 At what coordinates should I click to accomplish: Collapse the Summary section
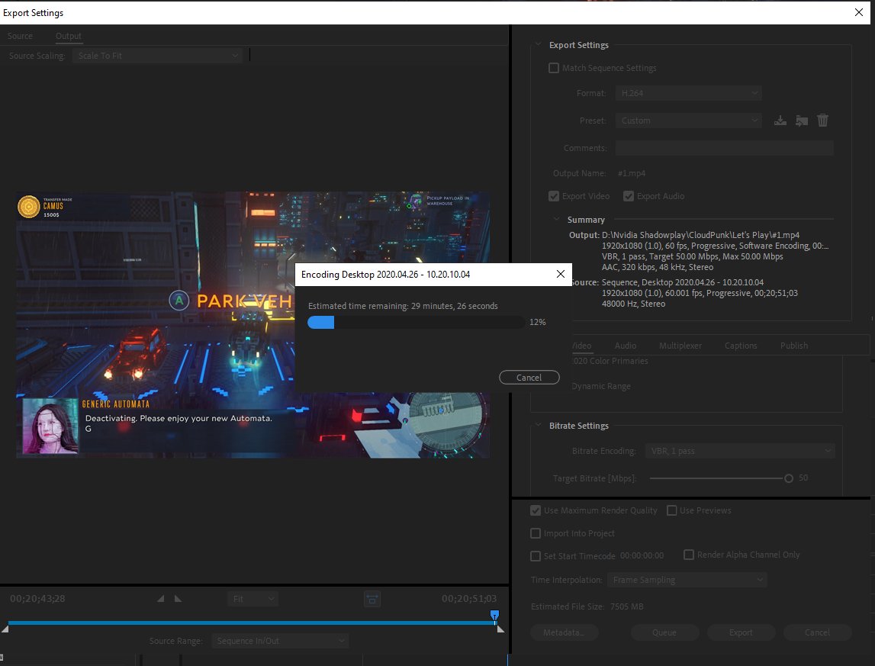click(x=556, y=220)
